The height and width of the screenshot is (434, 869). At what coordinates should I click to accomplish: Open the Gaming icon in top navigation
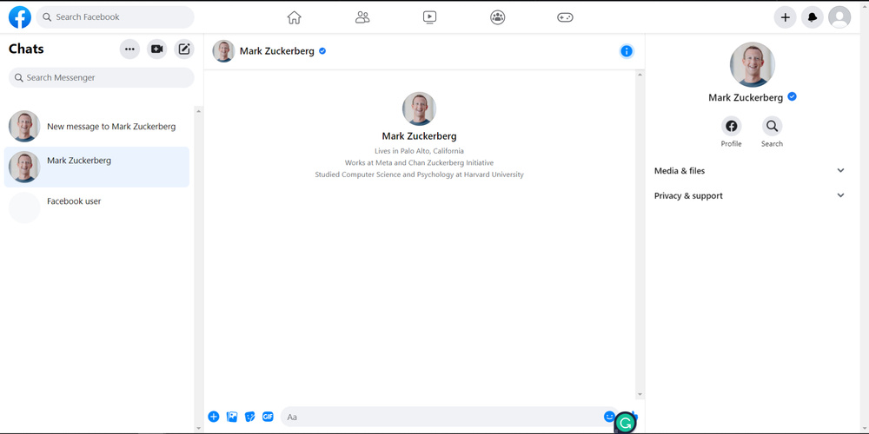(566, 17)
